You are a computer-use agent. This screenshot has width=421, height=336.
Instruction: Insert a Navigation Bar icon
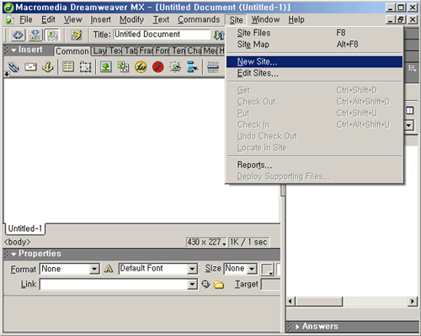pyautogui.click(x=193, y=67)
